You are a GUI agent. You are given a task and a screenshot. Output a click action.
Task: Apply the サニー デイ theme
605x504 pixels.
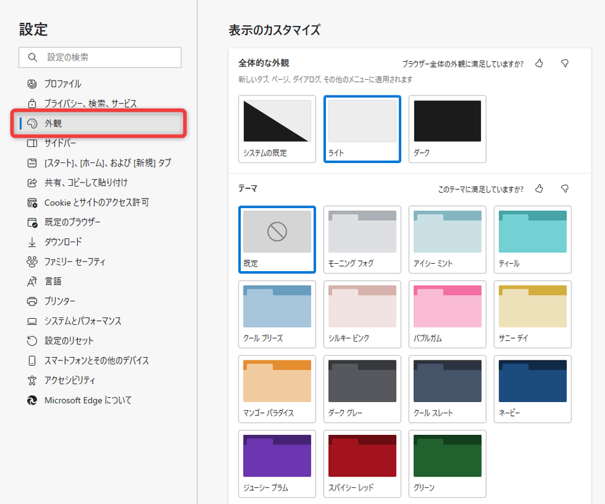pos(533,314)
